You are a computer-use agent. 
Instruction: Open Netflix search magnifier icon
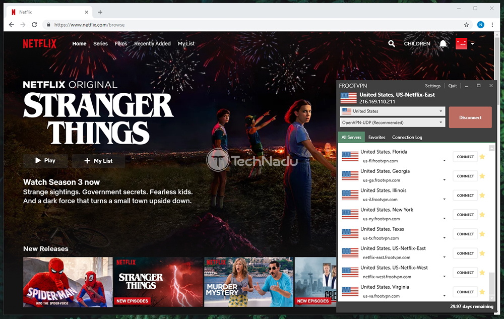tap(392, 44)
